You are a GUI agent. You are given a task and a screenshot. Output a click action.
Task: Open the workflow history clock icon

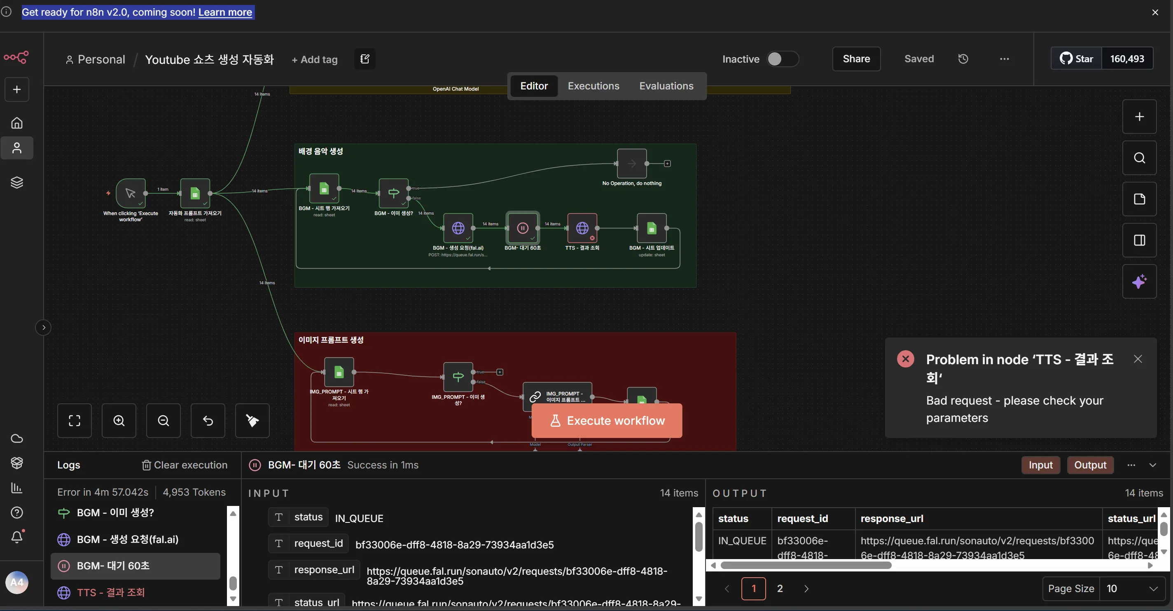(963, 59)
